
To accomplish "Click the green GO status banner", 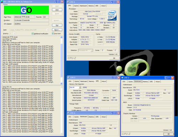I will [x=26, y=10].
